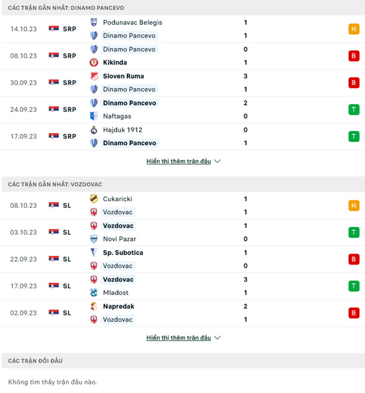
Task: Expand more Vozdovac matches
Action: pos(183,338)
